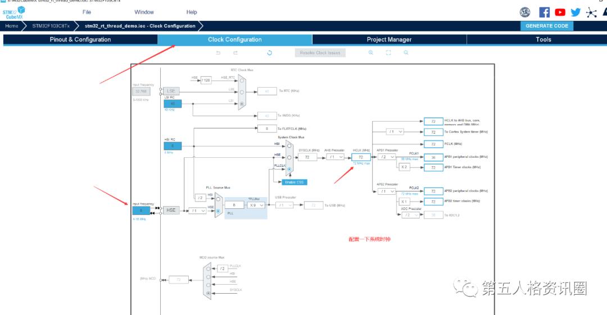The width and height of the screenshot is (607, 315).
Task: Click the FCLK (MHz) value box
Action: [433, 144]
